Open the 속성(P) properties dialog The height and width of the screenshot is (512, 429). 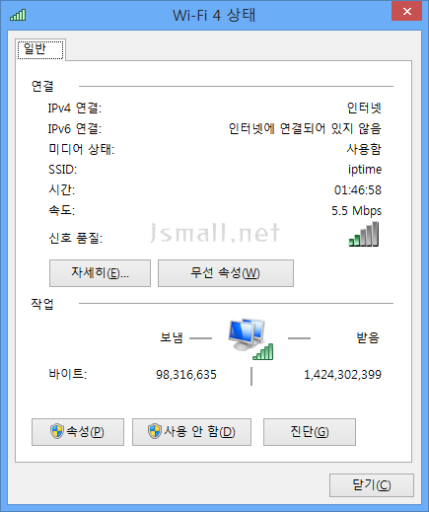(x=78, y=432)
